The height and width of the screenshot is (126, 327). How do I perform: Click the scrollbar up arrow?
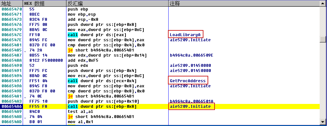coord(323,4)
